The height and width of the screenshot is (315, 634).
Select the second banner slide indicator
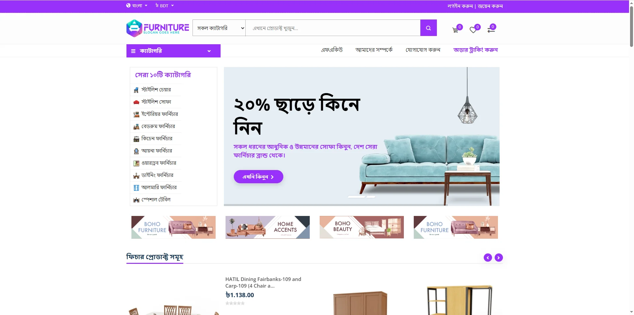point(371,197)
